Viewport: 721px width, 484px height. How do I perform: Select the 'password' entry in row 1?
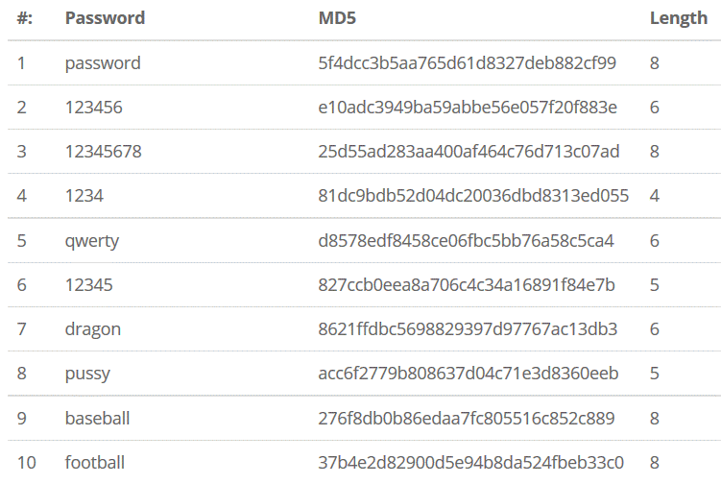[x=103, y=63]
